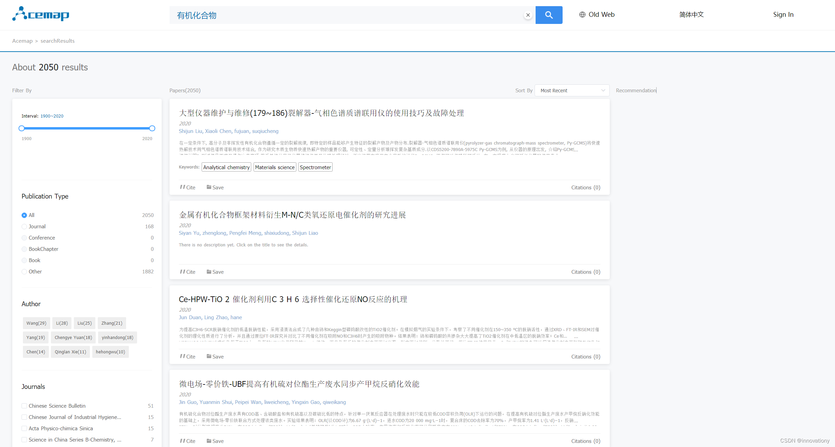This screenshot has height=447, width=835.
Task: Click the 1900 start handle of interval slider
Action: click(x=22, y=128)
